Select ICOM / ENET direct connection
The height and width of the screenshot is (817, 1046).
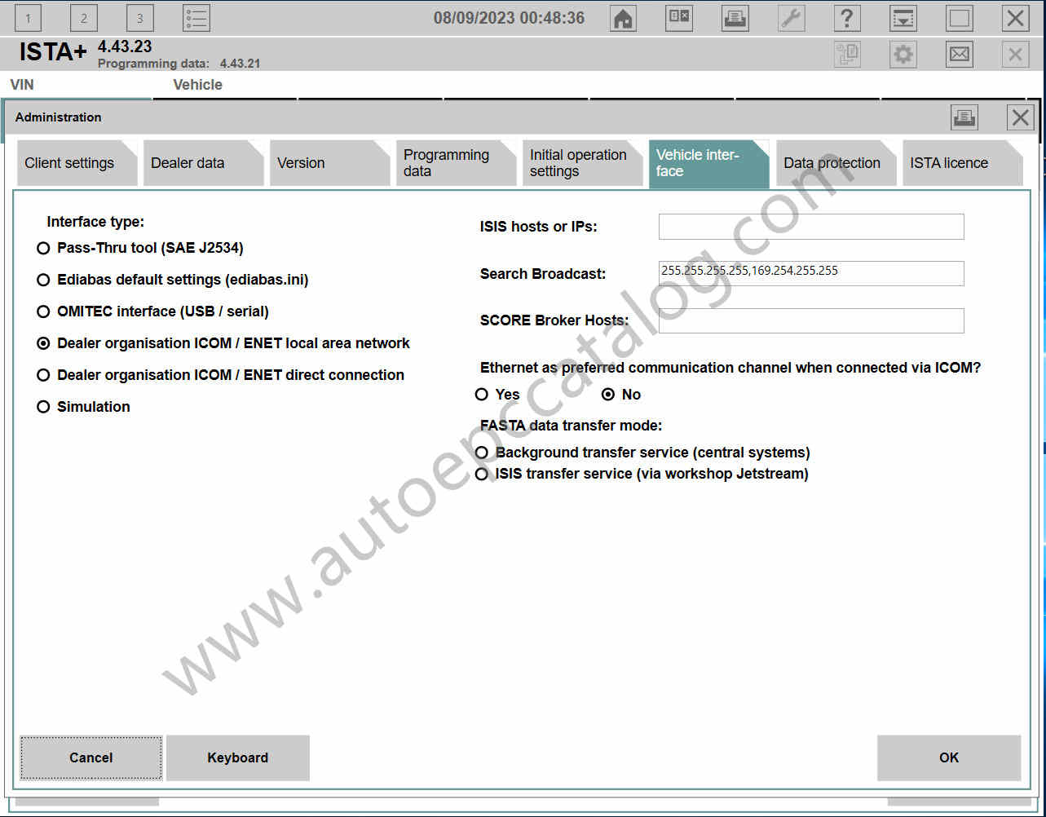(221, 375)
